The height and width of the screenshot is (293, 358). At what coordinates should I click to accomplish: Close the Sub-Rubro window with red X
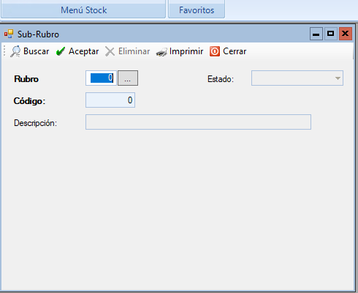tap(346, 34)
